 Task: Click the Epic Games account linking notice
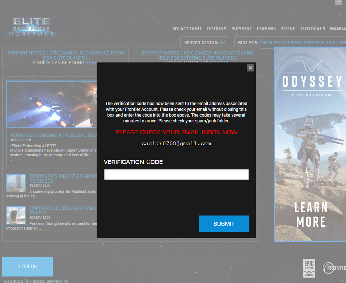click(x=198, y=56)
